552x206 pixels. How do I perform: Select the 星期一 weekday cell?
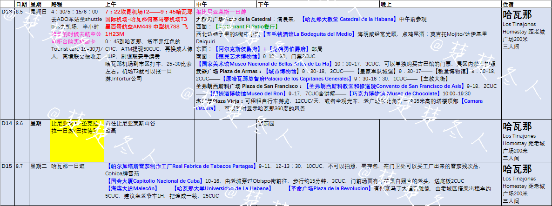tap(40, 124)
